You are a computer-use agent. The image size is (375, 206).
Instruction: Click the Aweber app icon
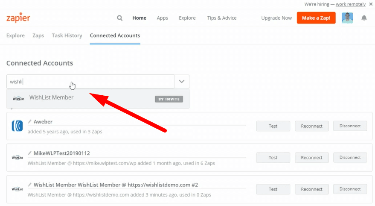pyautogui.click(x=17, y=126)
